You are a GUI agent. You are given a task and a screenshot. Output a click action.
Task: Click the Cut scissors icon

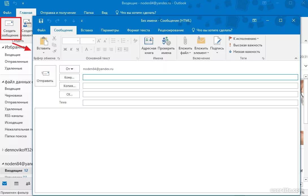pos(54,38)
